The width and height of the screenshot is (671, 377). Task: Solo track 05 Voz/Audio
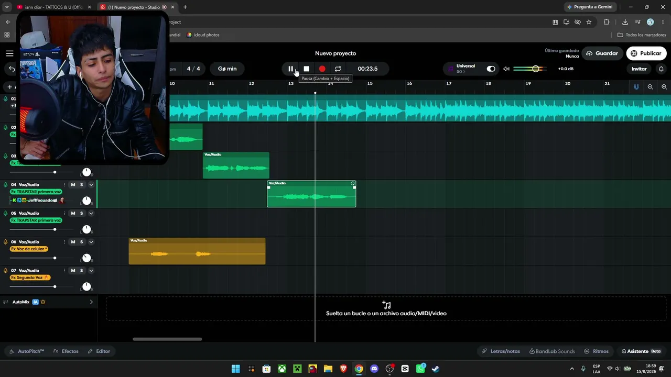pyautogui.click(x=81, y=213)
